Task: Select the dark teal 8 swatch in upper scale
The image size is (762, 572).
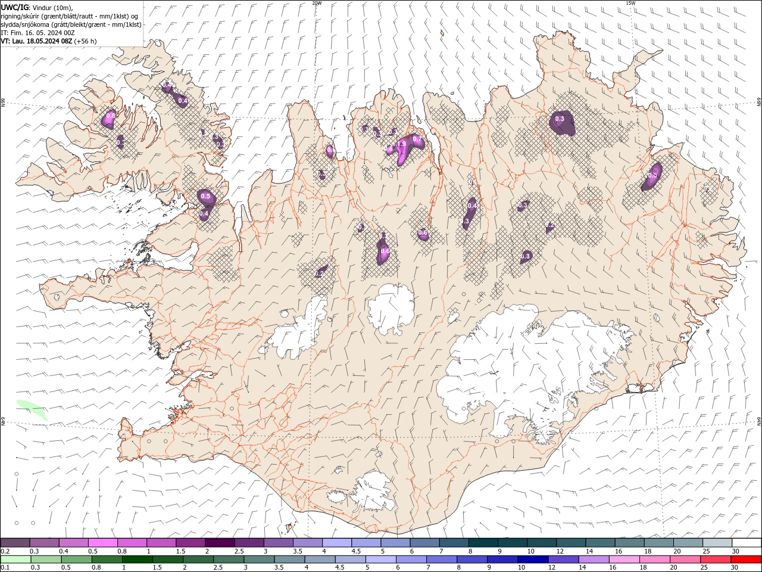Action: click(483, 543)
